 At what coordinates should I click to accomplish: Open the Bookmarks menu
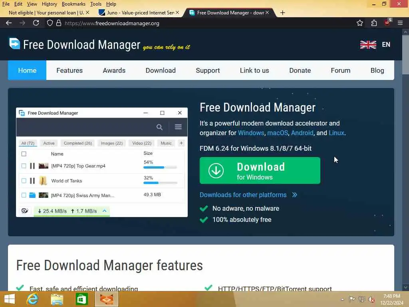tap(73, 4)
